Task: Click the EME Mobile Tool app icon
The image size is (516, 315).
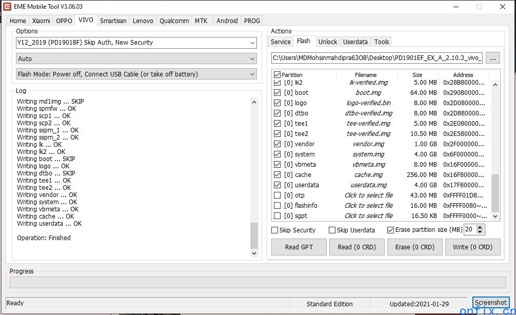Action: tap(7, 7)
